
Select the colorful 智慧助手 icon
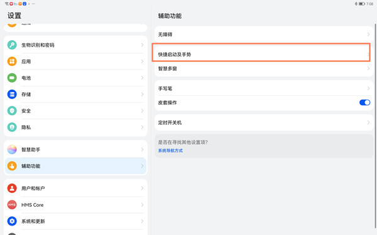point(12,150)
